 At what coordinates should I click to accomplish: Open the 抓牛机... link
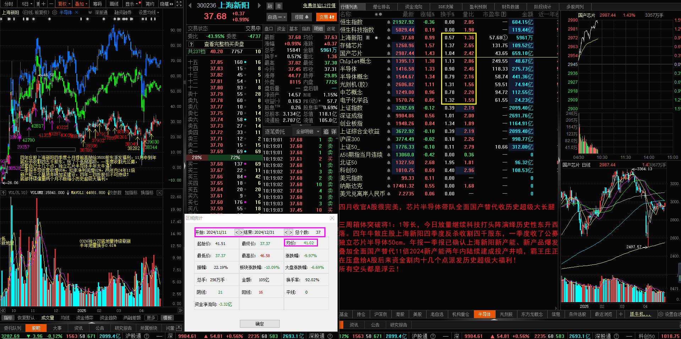point(640,314)
